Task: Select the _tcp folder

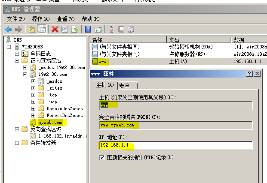Action: tap(52, 95)
